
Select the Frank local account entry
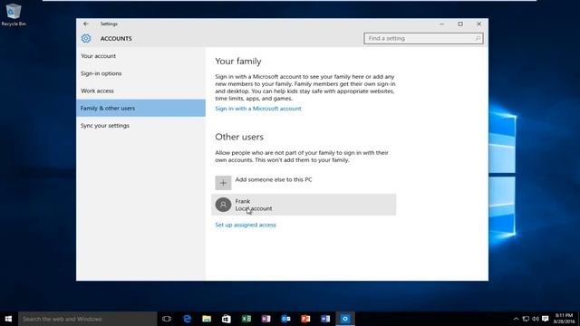tap(304, 205)
